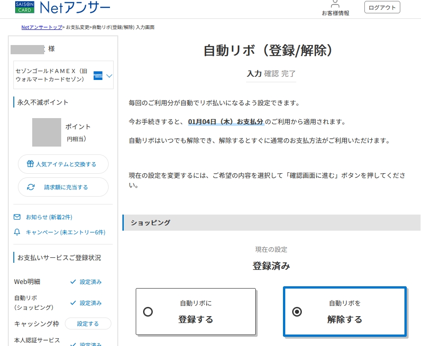Click 本人認証サービス row label
Image resolution: width=421 pixels, height=346 pixels.
37,340
